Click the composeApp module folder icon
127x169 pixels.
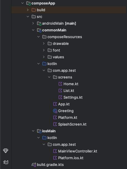29,3
